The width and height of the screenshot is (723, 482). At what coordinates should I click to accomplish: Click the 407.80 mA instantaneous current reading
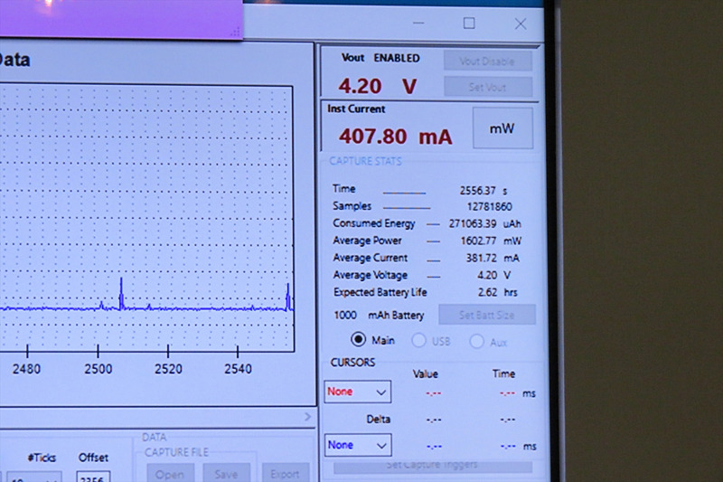pos(396,137)
